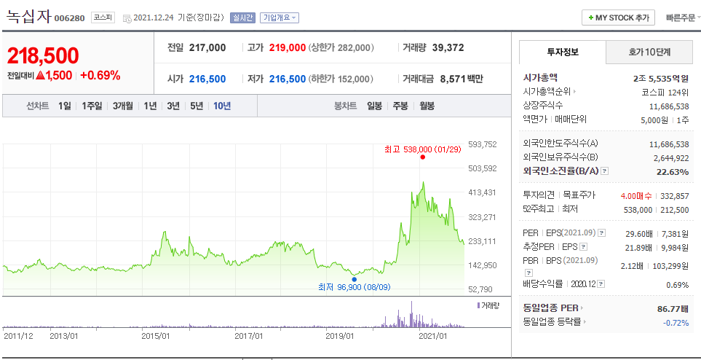
Task: Switch to the 호가10단계 tab
Action: coord(649,52)
